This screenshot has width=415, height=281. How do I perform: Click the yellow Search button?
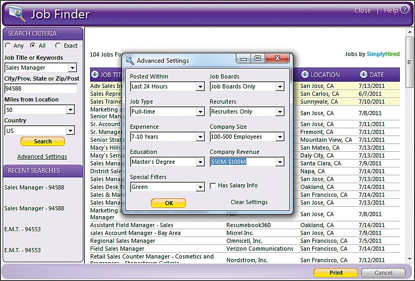[x=42, y=141]
